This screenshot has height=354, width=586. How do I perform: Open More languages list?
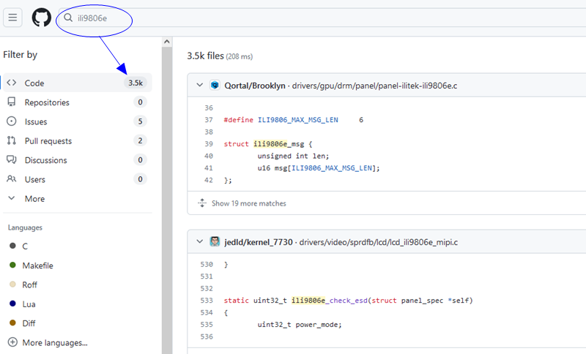coord(54,342)
